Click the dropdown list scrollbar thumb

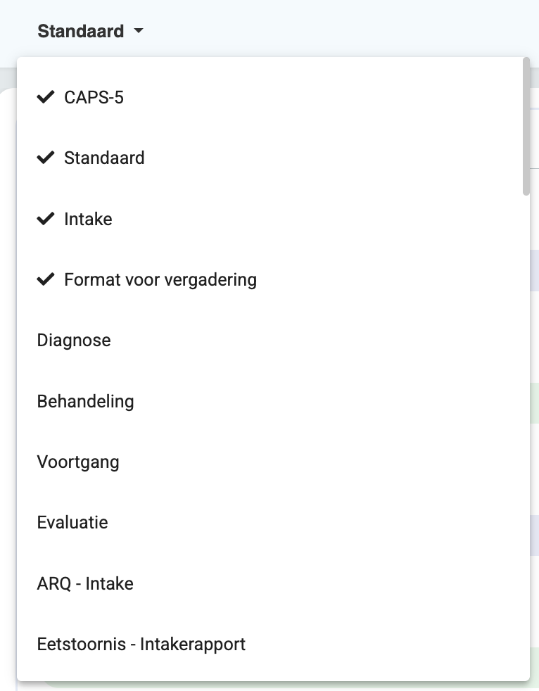pyautogui.click(x=526, y=127)
